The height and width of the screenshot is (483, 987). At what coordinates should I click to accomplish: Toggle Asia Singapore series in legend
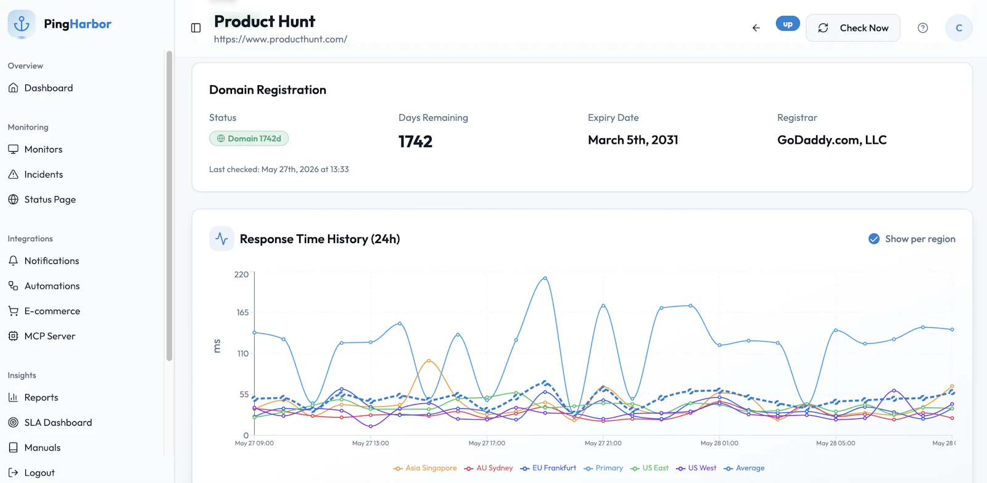coord(425,468)
